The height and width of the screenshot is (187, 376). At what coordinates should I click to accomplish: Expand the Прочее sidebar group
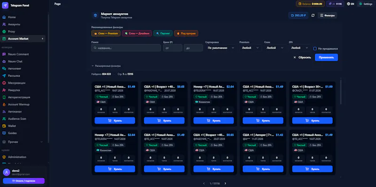23,142
